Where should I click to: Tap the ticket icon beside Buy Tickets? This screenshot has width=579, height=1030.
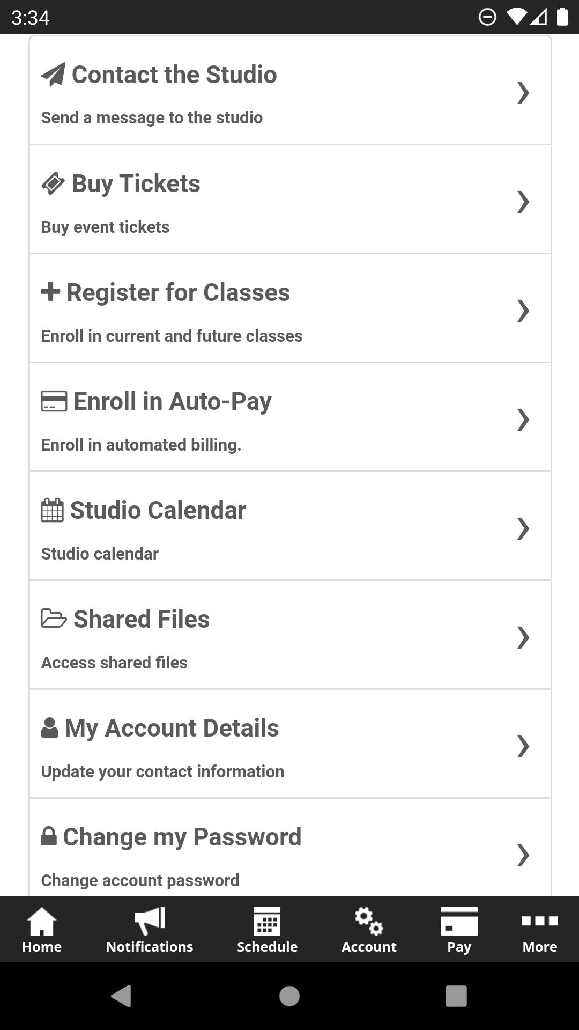tap(53, 183)
